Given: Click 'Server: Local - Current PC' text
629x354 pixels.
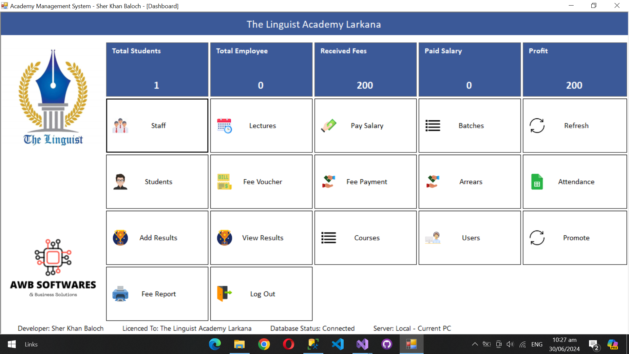Looking at the screenshot, I should click(412, 328).
